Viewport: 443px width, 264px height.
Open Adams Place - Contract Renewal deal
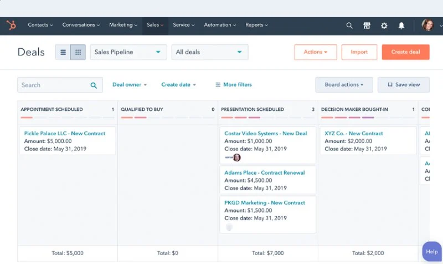click(265, 172)
